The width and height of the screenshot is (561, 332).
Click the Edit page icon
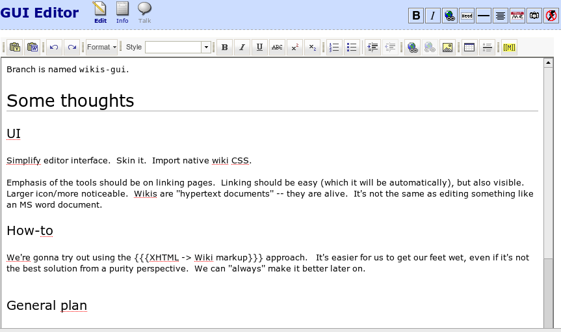tap(100, 12)
